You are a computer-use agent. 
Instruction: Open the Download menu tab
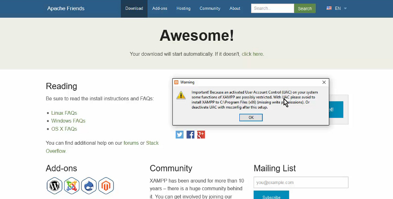point(134,8)
